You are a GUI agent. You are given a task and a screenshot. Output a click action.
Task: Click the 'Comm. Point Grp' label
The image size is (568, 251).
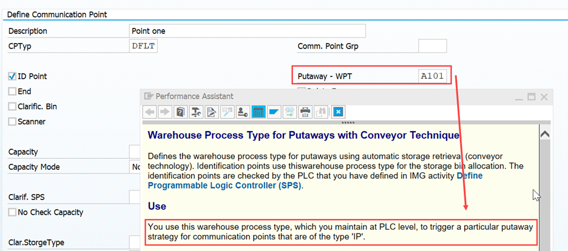[328, 46]
